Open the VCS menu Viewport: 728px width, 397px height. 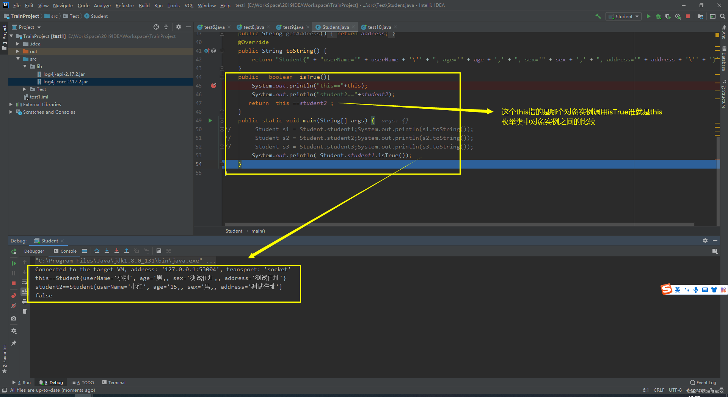(189, 5)
